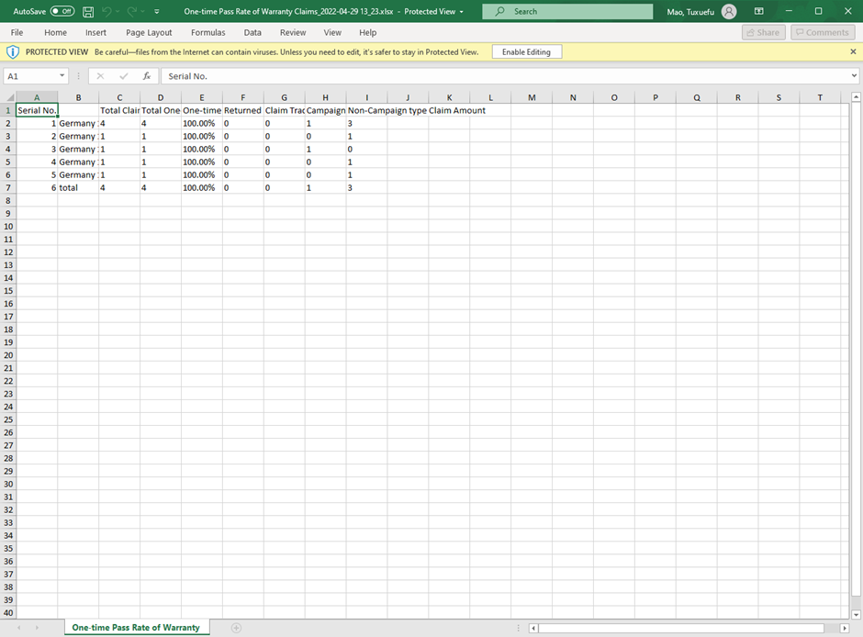Click the Insert Function fx icon

[147, 76]
